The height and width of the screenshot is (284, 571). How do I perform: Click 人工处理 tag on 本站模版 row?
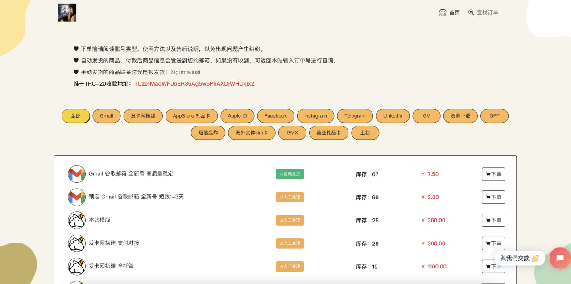tap(290, 220)
